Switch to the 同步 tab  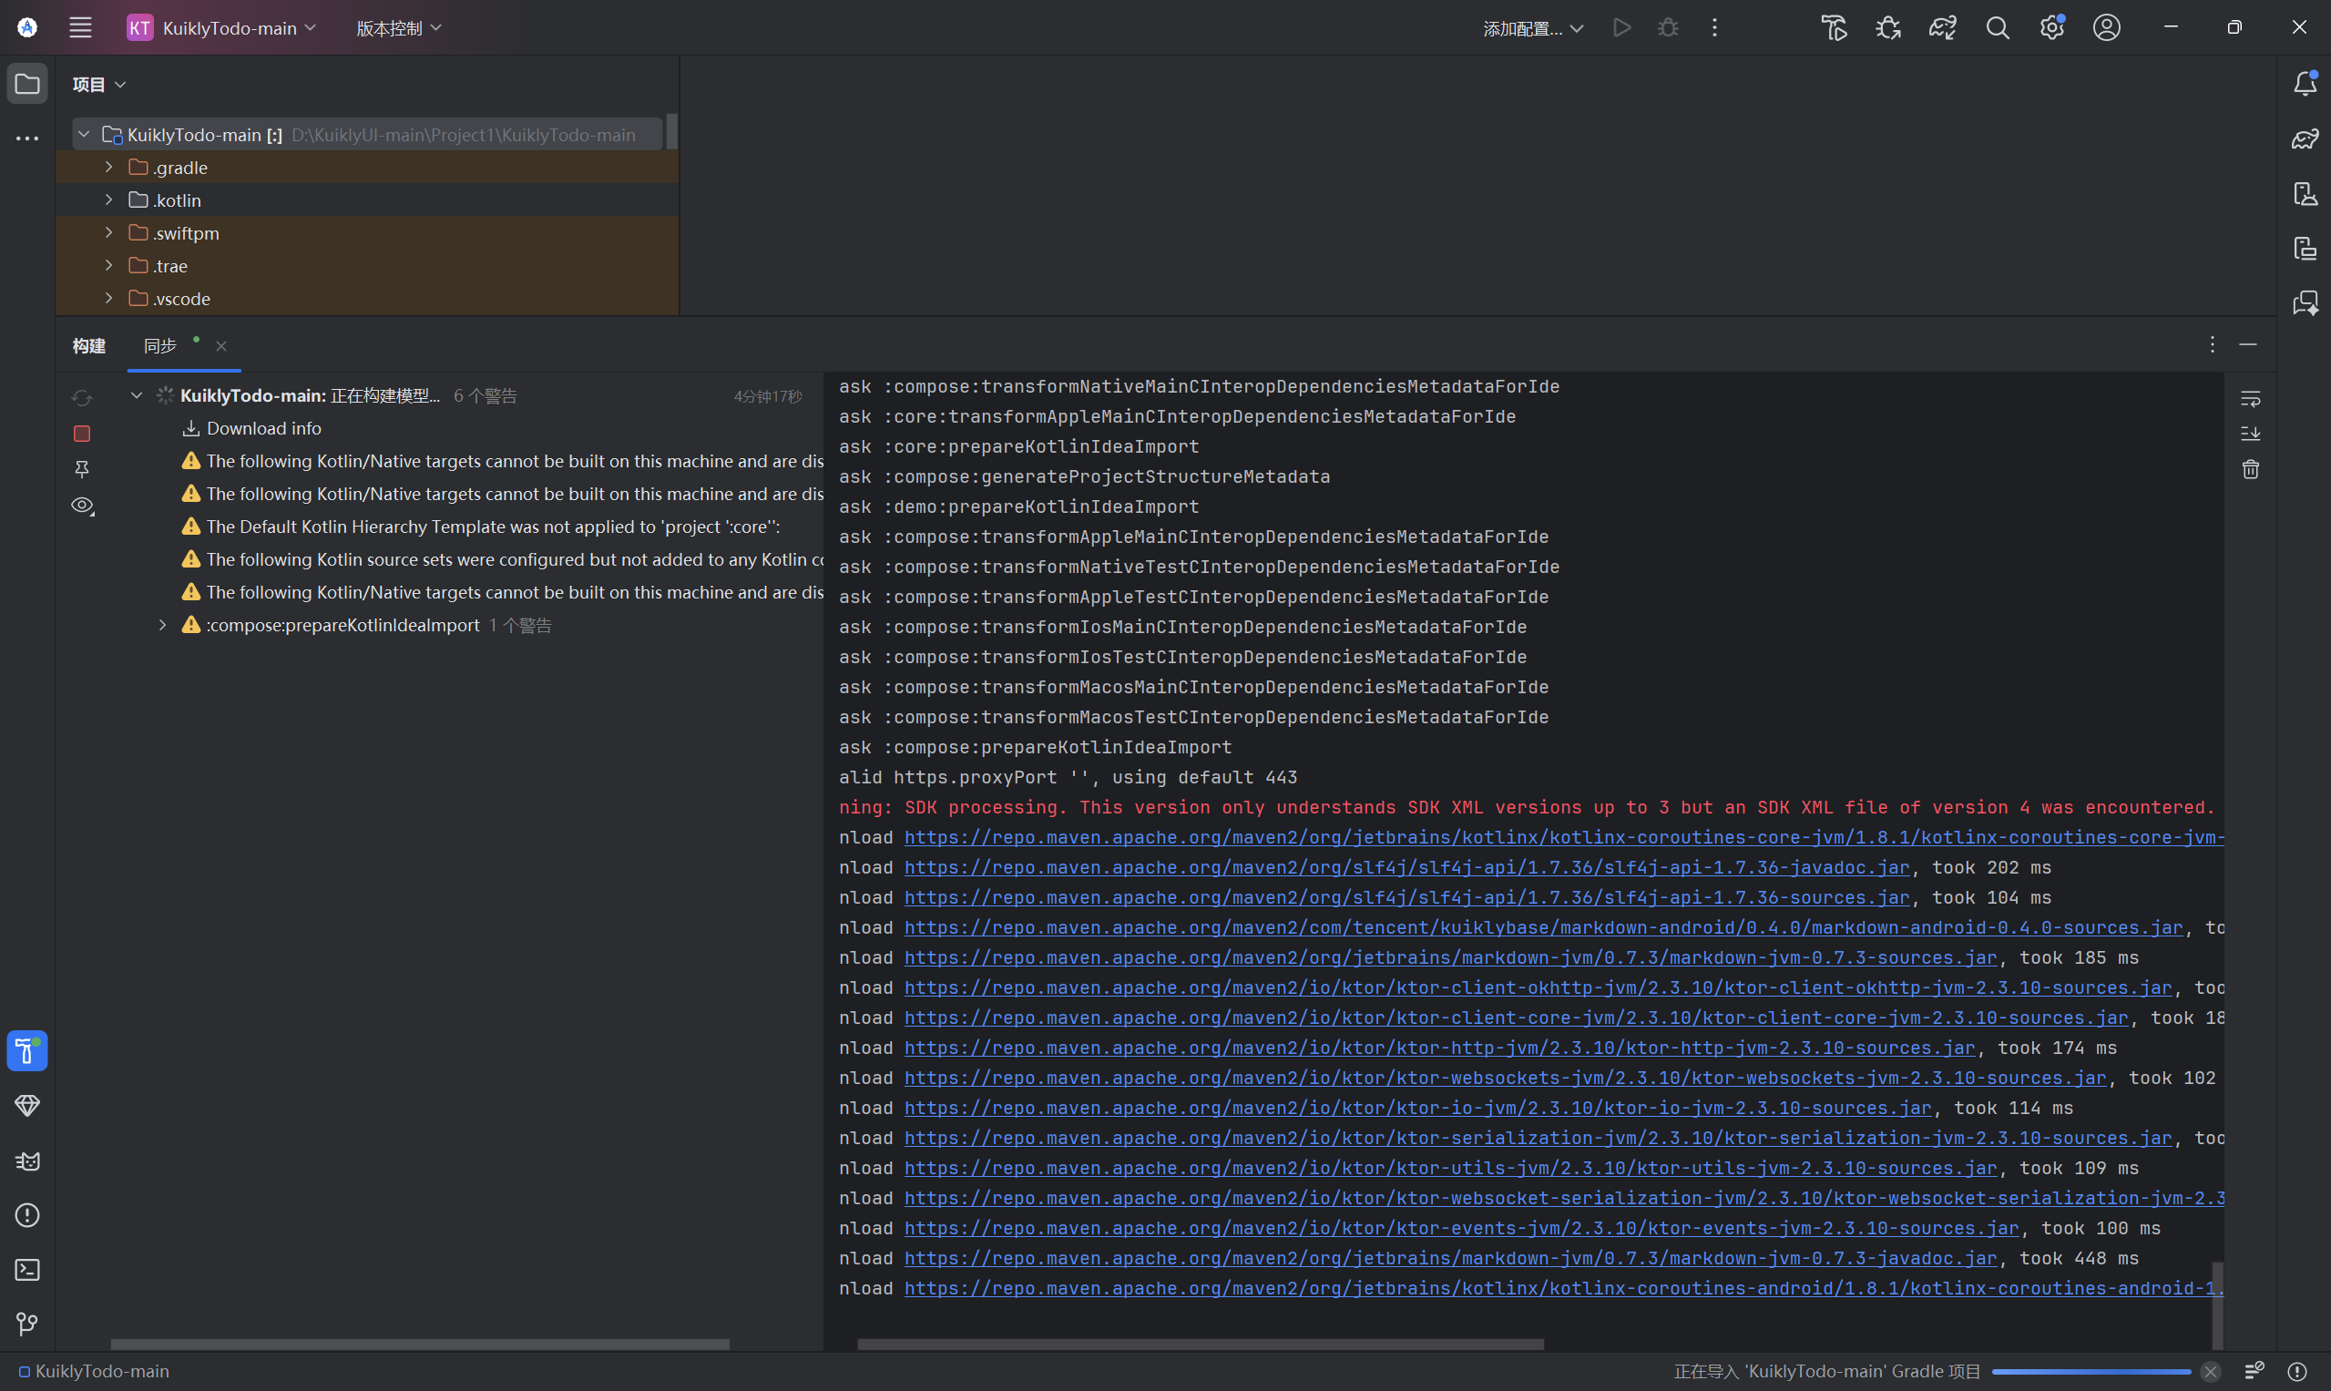point(160,346)
